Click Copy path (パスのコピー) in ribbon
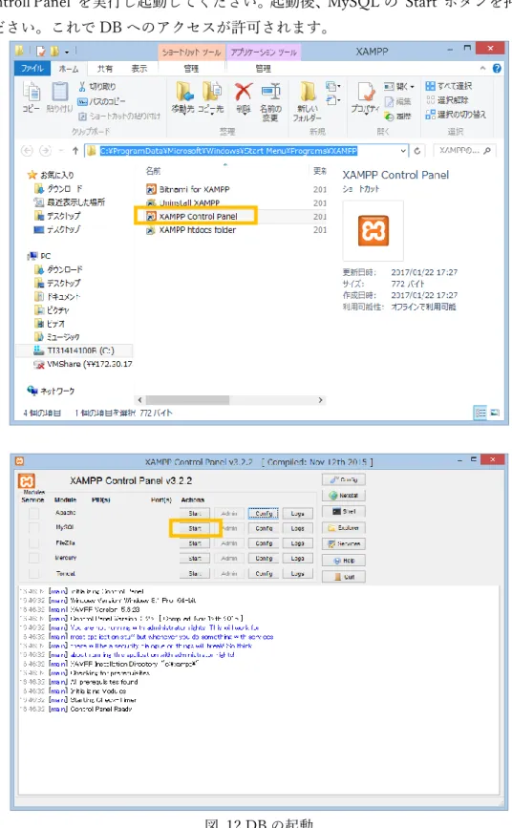 pos(101,101)
